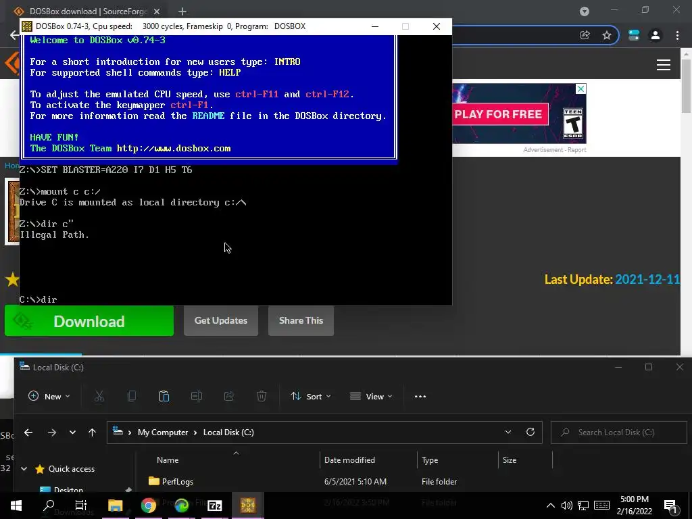Click the Share icon in File Explorer toolbar
Image resolution: width=692 pixels, height=519 pixels.
[229, 396]
